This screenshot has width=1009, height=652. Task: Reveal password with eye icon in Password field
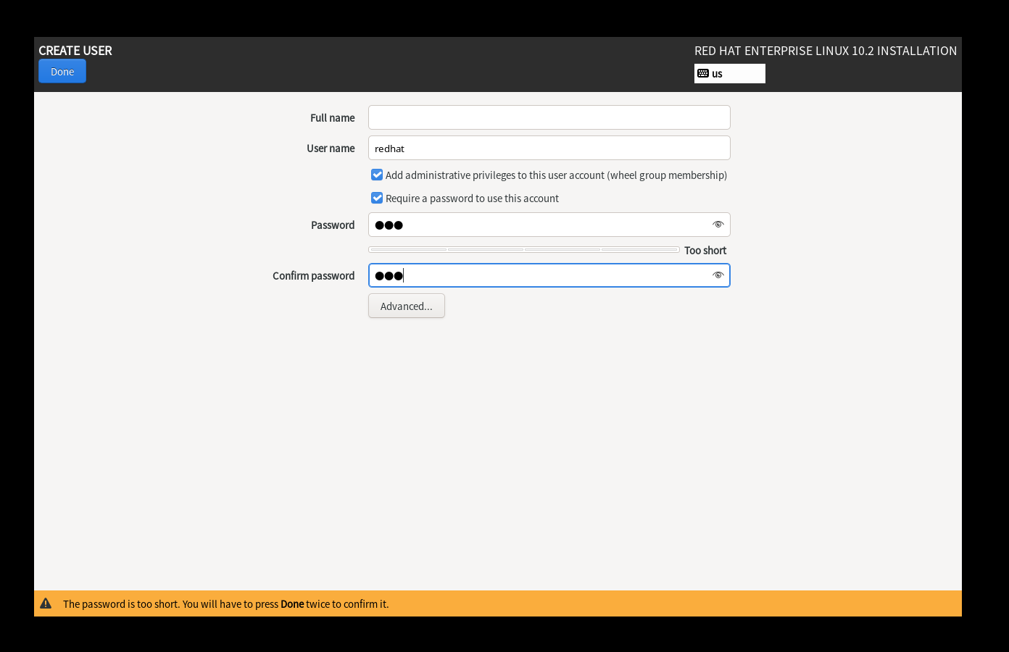(718, 225)
